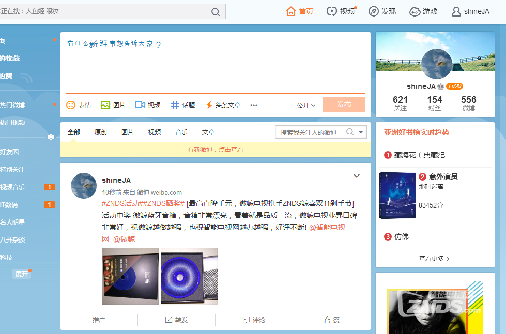This screenshot has height=334, width=506.
Task: Show more composer options ellipsis
Action: coord(254,105)
